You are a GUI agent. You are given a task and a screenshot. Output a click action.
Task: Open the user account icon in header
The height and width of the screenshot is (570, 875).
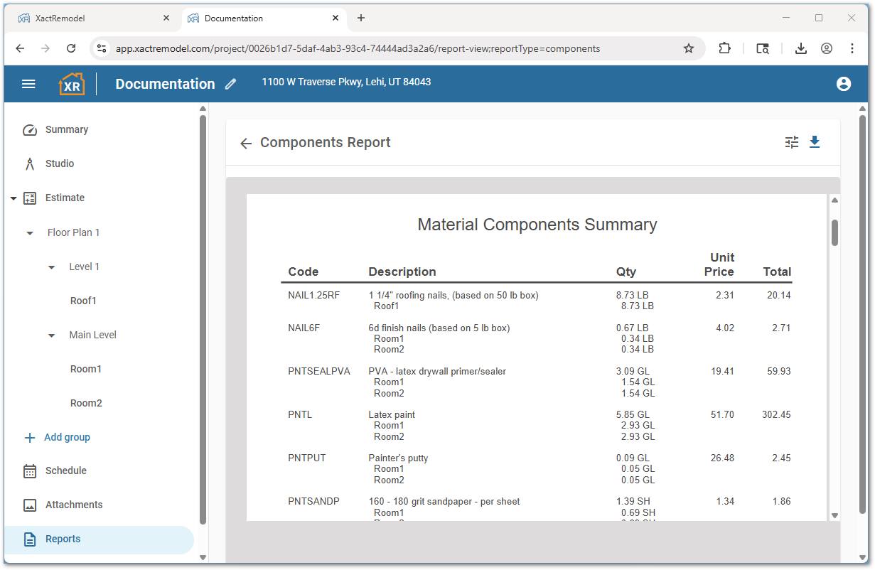[843, 83]
